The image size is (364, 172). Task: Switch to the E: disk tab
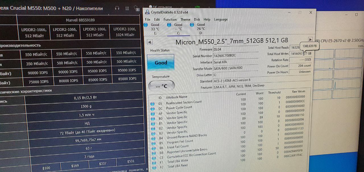click(155, 29)
